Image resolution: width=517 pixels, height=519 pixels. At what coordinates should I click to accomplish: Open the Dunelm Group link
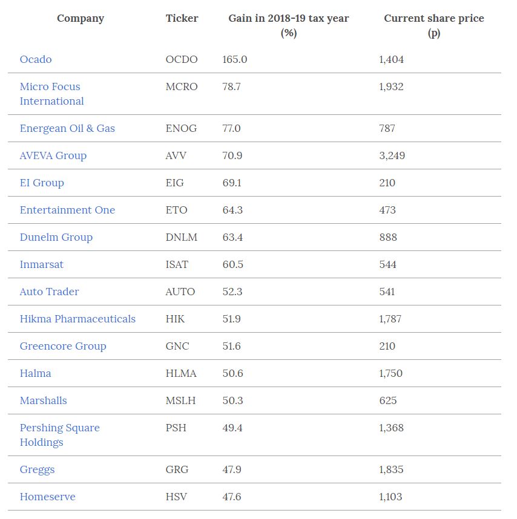click(56, 237)
